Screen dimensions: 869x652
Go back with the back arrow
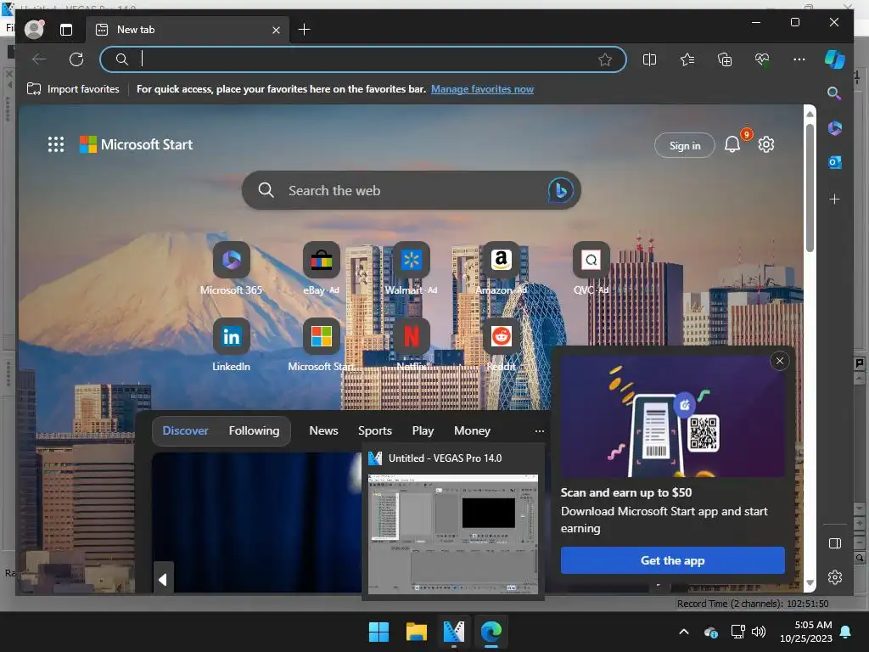pos(39,59)
